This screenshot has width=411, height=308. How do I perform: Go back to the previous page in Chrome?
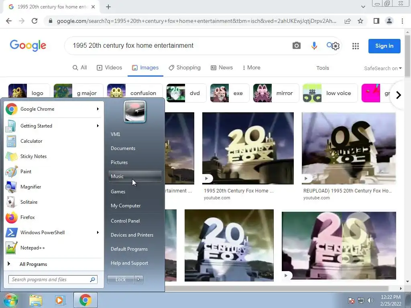9,21
